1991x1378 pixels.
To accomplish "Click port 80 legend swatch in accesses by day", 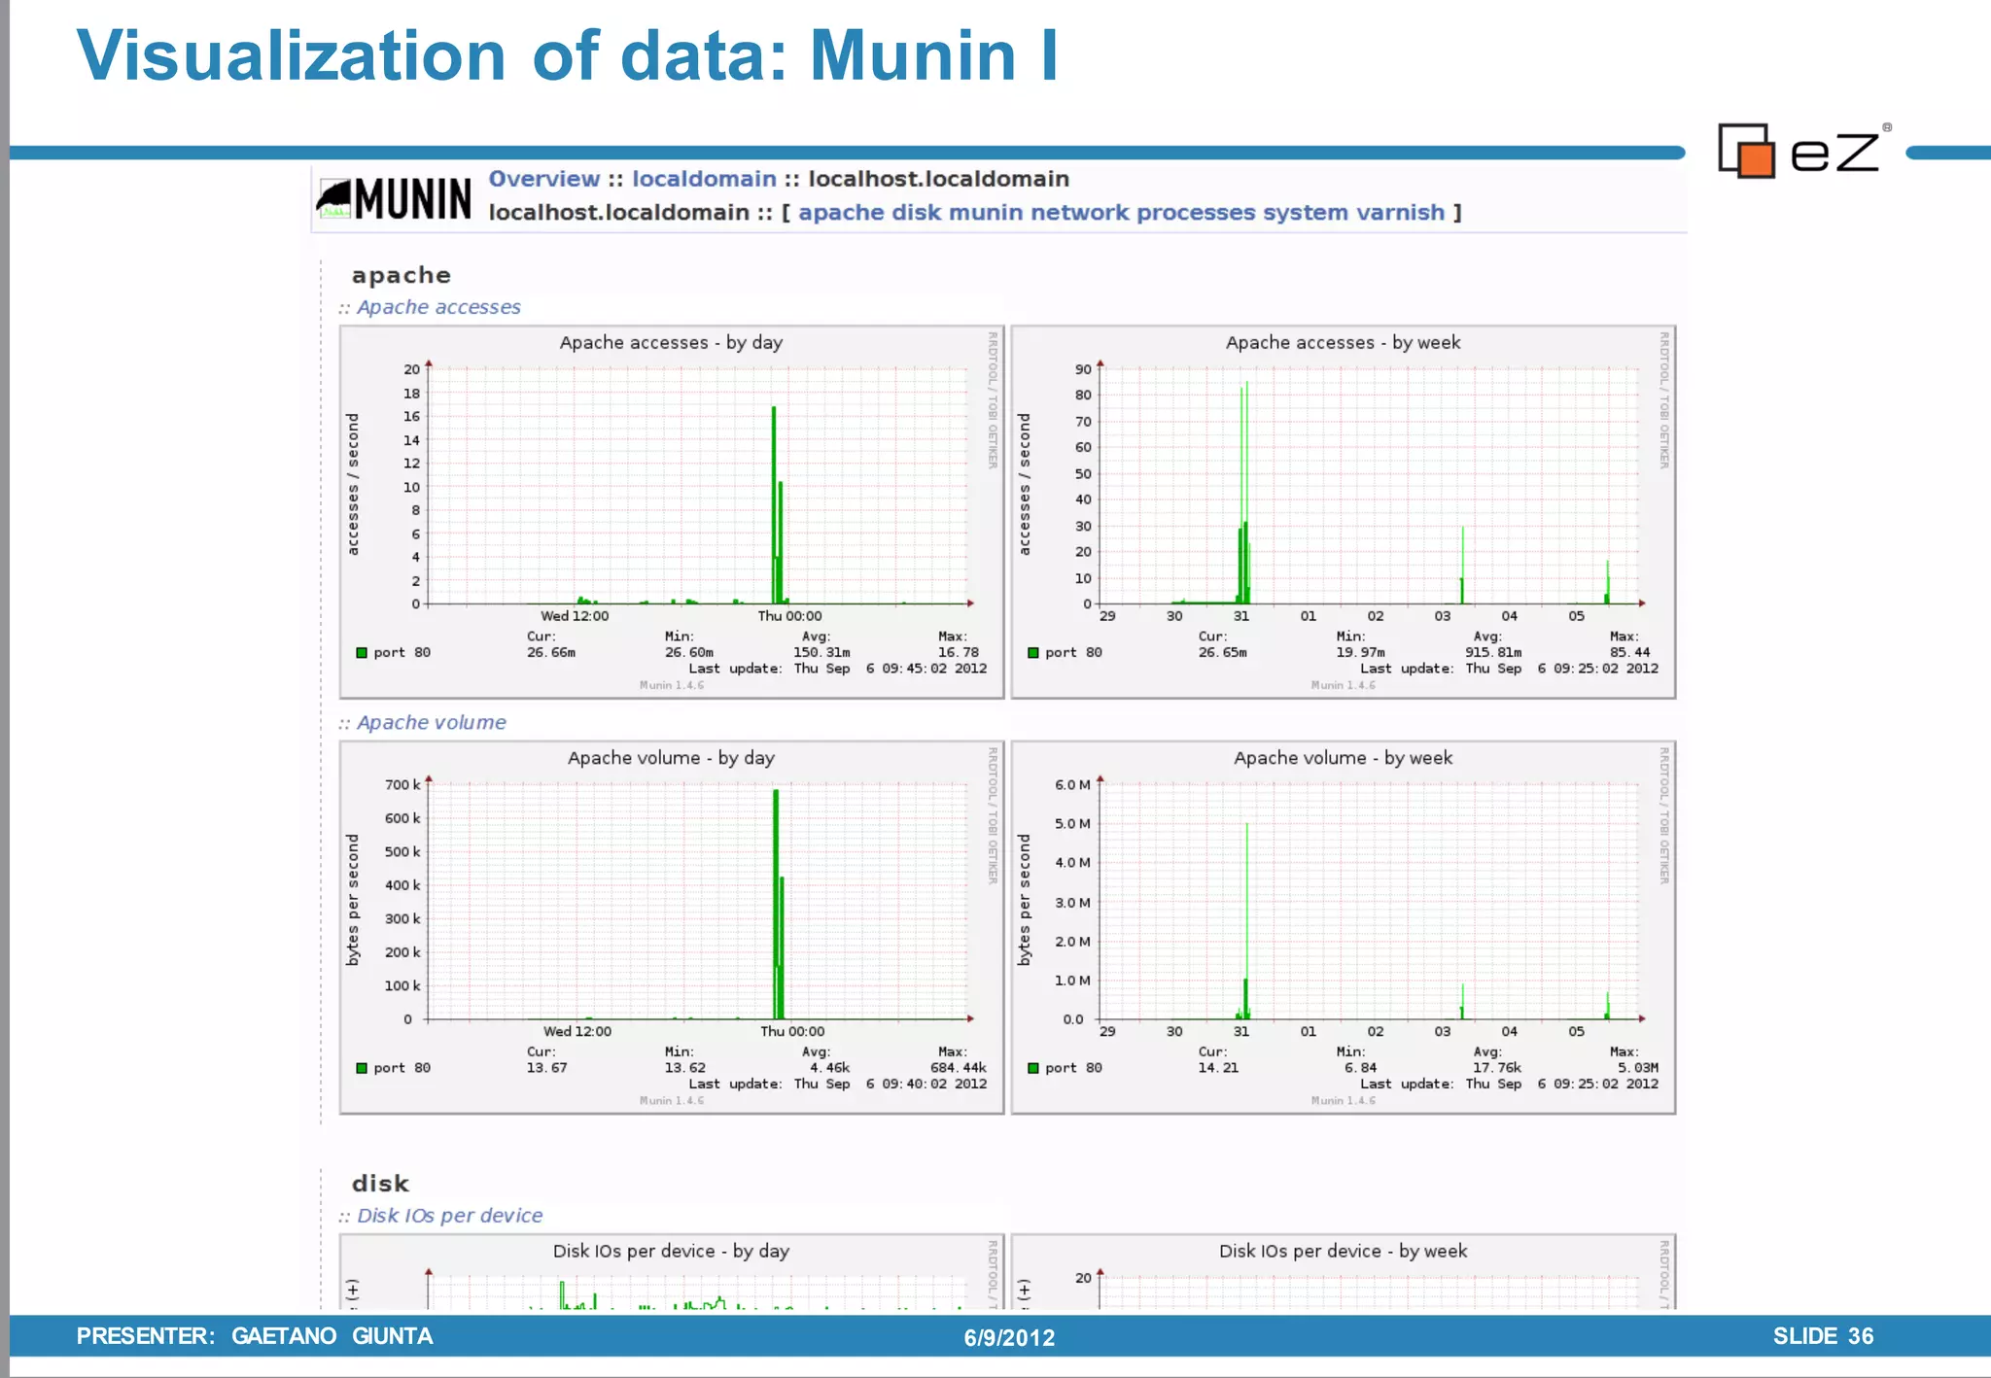I will (x=362, y=653).
